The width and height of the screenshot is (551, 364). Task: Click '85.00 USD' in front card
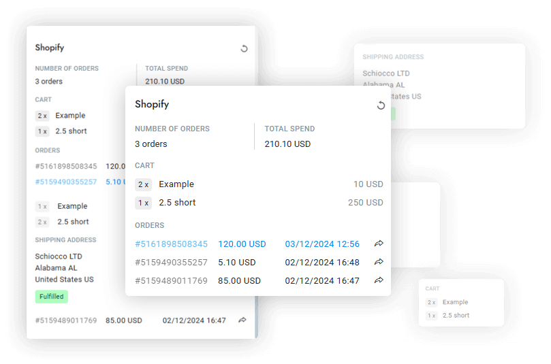click(239, 281)
